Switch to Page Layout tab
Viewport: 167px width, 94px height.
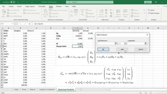30,6
